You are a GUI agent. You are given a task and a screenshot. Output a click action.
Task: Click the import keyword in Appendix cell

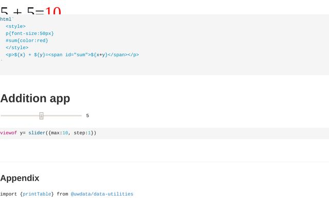click(8, 194)
